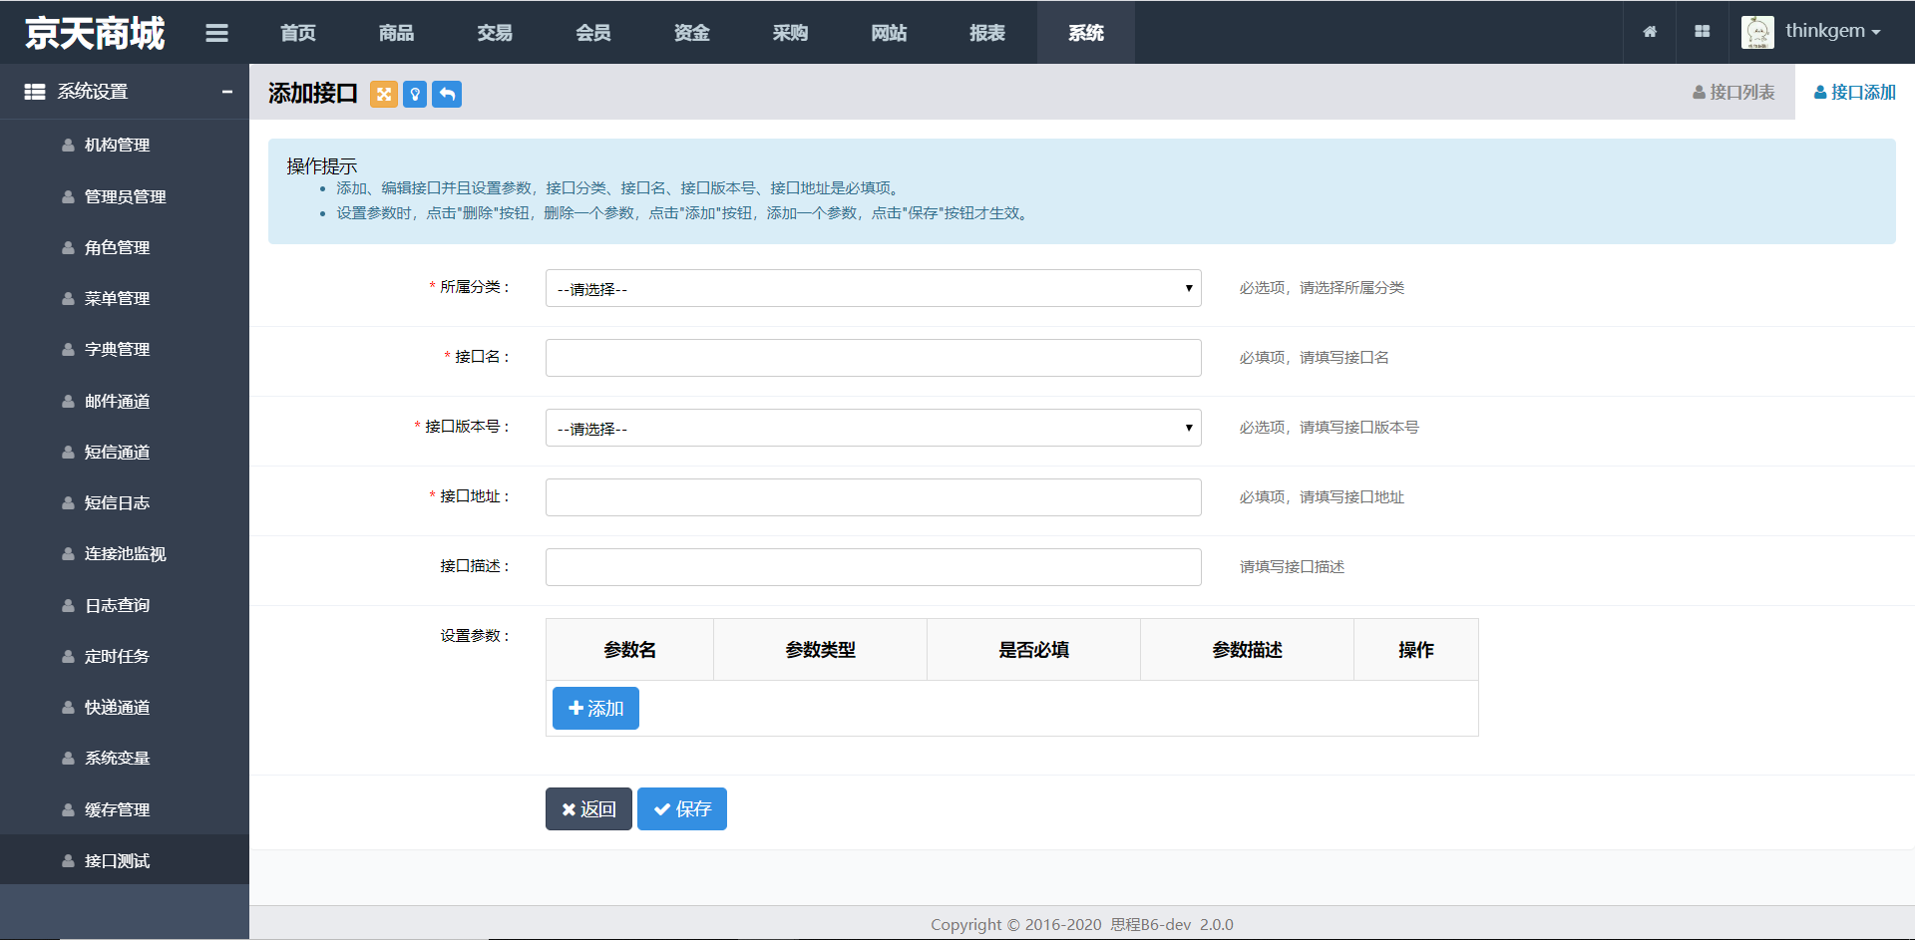
Task: Open the 采购 top menu
Action: [790, 33]
